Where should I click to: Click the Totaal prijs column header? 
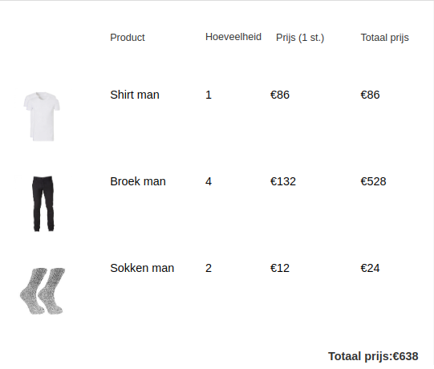(x=385, y=38)
